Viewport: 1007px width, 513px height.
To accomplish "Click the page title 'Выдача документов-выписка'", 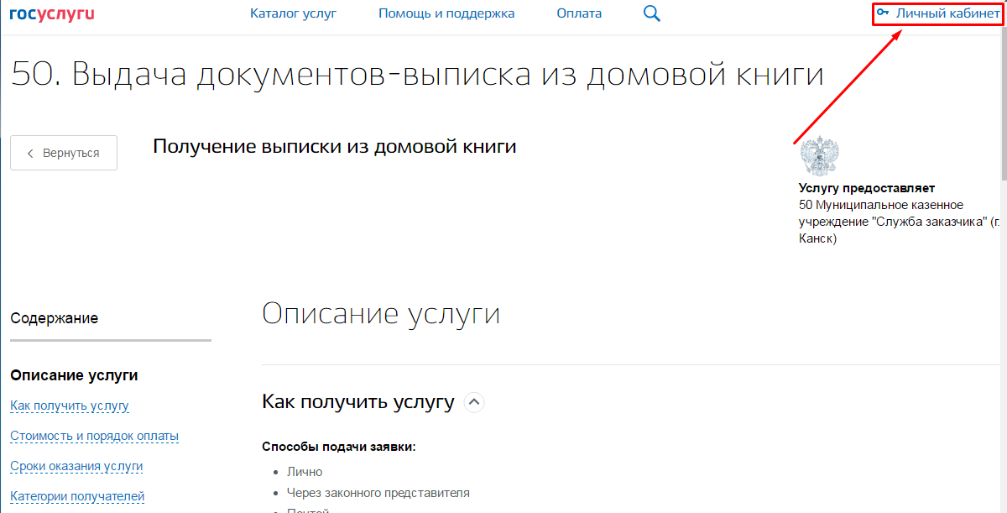I will coord(417,74).
